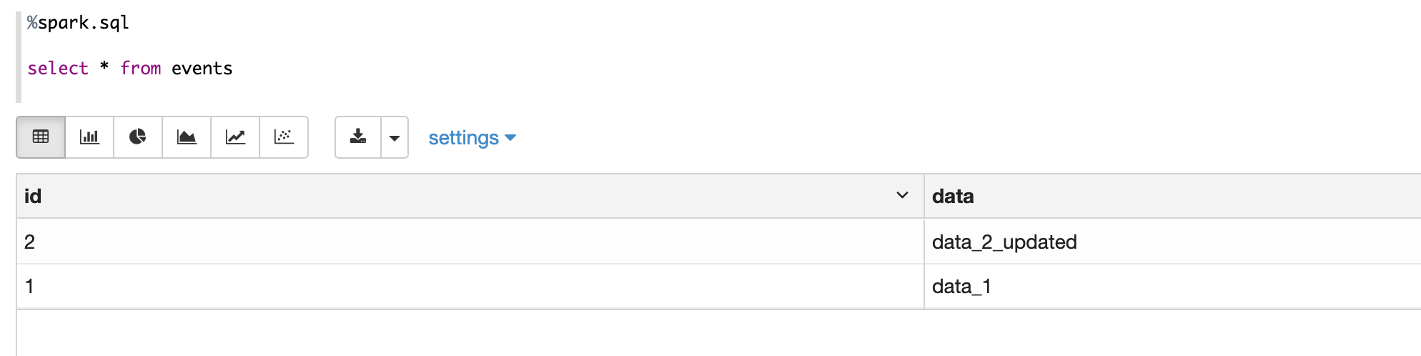
Task: Open the id column menu chevron
Action: coord(902,195)
